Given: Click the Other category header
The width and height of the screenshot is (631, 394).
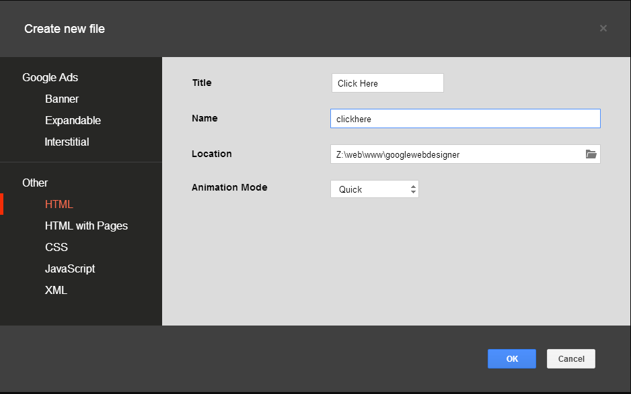Looking at the screenshot, I should pos(35,183).
